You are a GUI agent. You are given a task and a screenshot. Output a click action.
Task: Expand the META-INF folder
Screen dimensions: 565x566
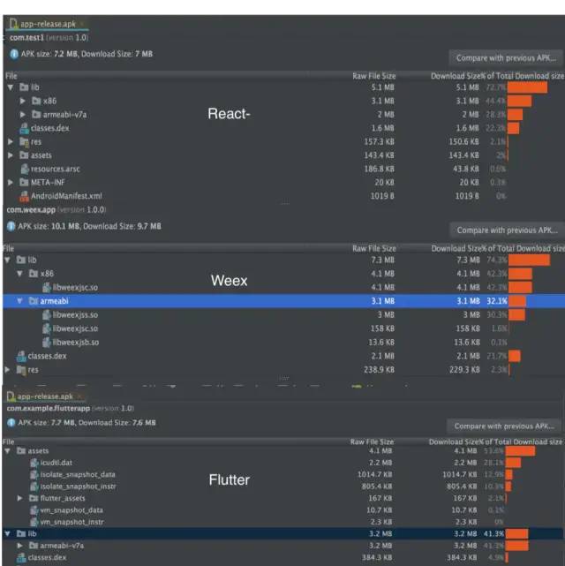pyautogui.click(x=11, y=182)
